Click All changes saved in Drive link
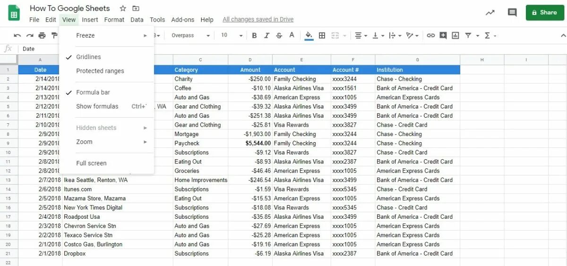Screen dimensions: 567x266 [x=258, y=19]
